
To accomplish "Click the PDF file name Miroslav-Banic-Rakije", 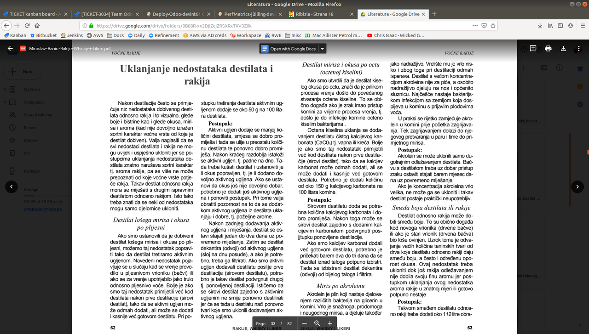I will [70, 48].
